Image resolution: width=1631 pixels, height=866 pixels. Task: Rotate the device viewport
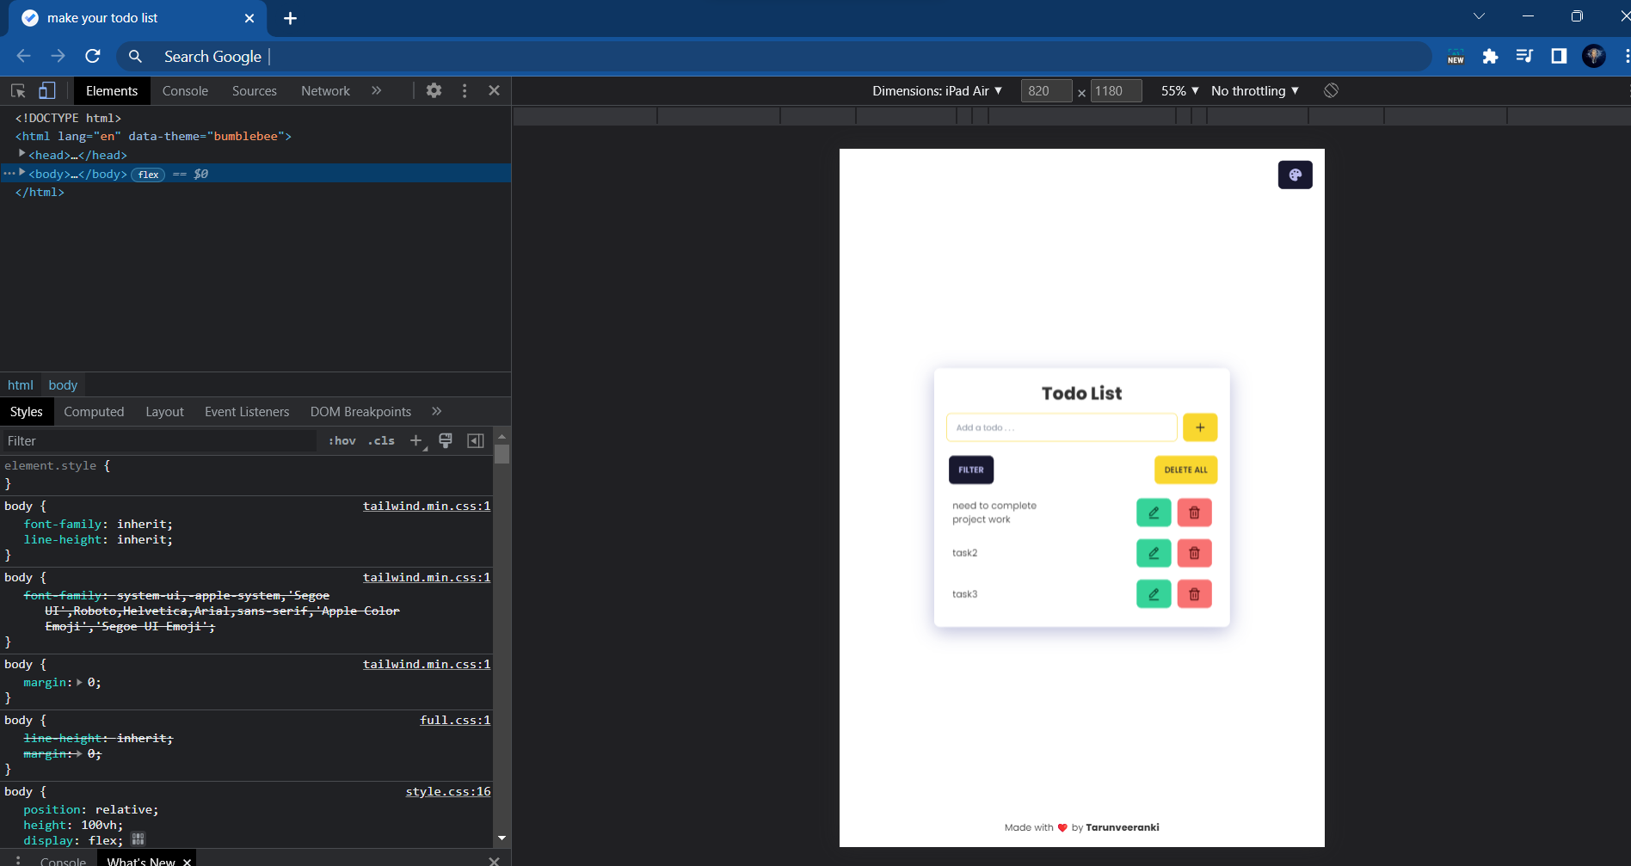click(1331, 90)
